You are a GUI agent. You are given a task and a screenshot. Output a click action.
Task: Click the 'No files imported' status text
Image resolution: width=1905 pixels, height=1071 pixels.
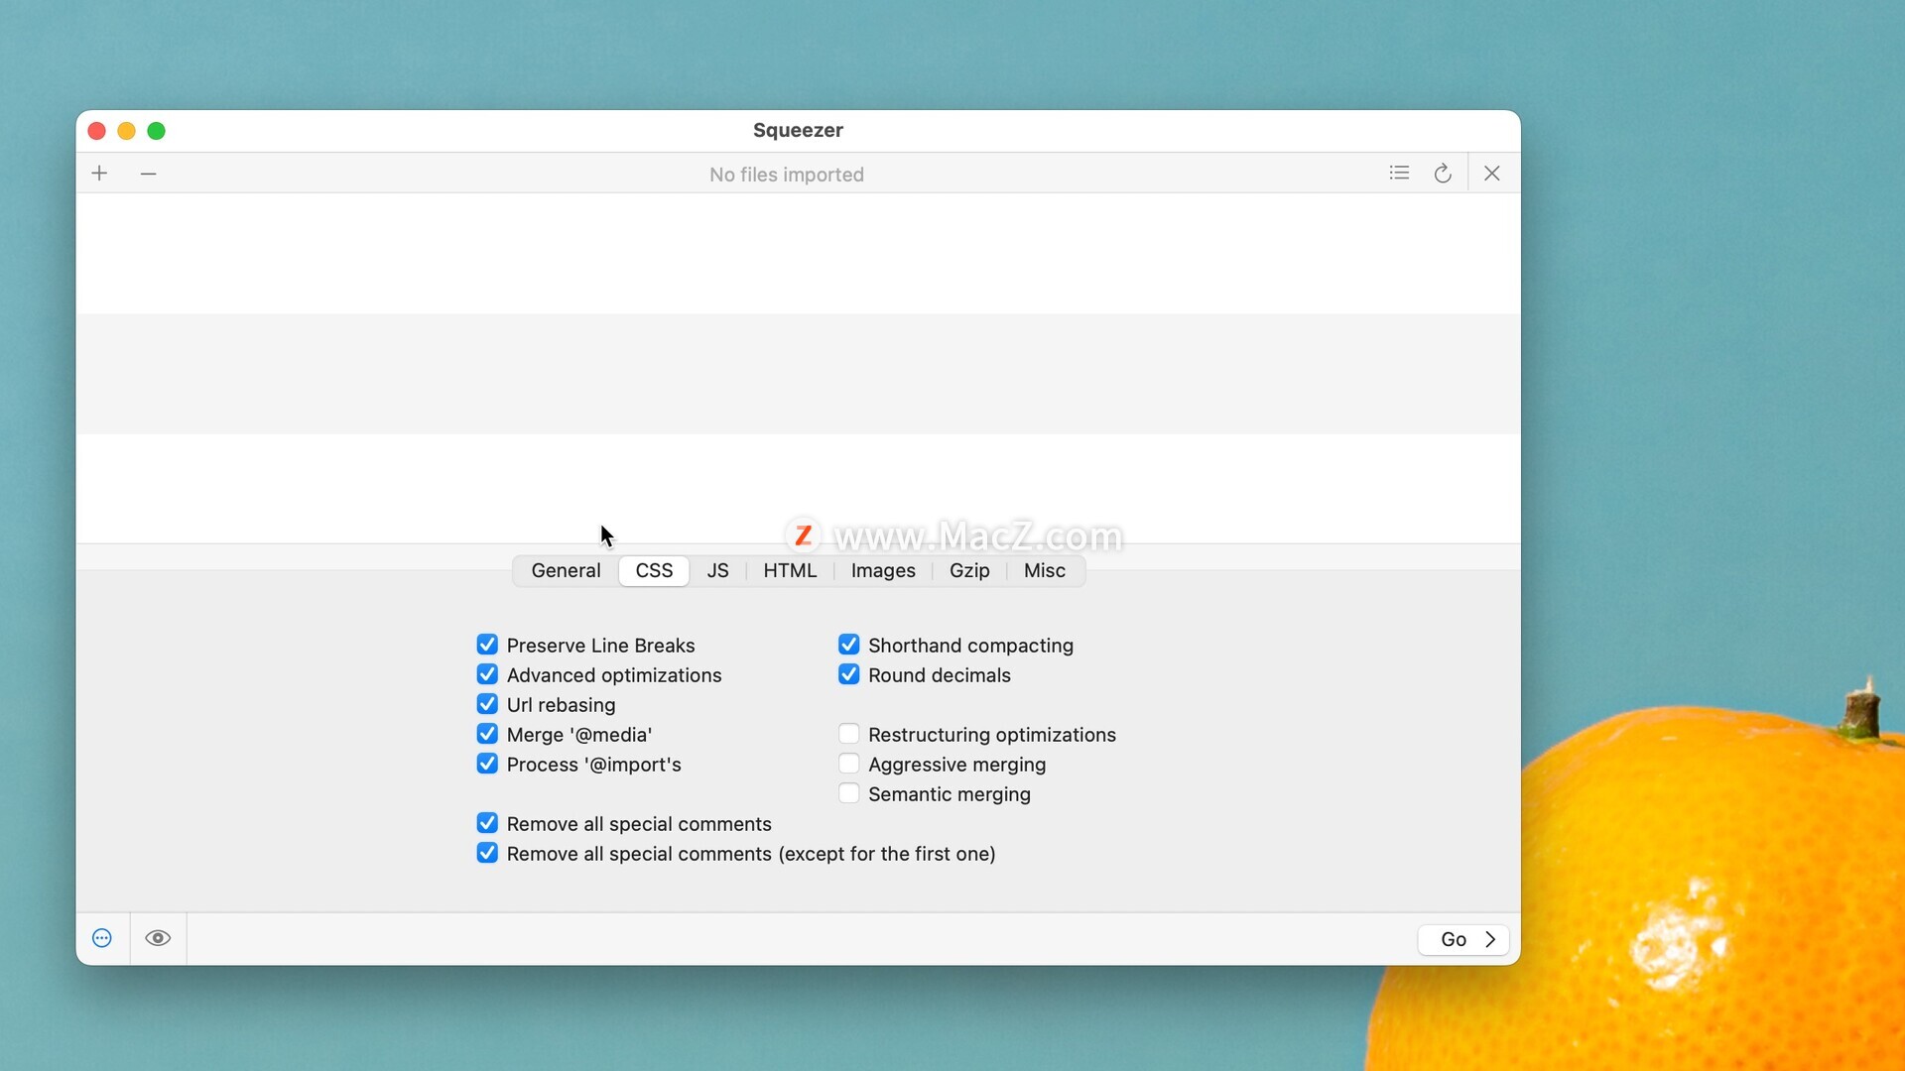click(x=787, y=175)
